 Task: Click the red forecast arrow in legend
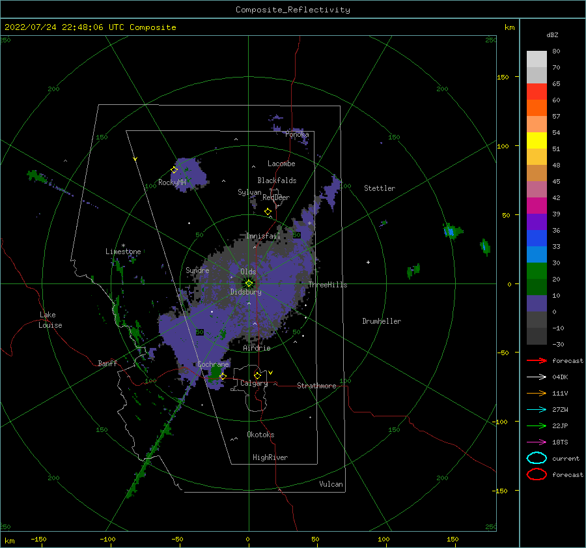point(537,360)
